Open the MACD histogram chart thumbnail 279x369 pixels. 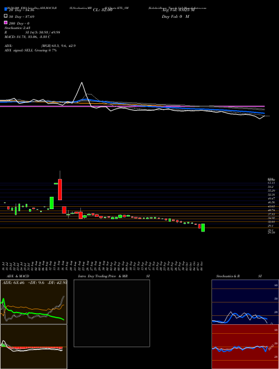(x=33, y=347)
